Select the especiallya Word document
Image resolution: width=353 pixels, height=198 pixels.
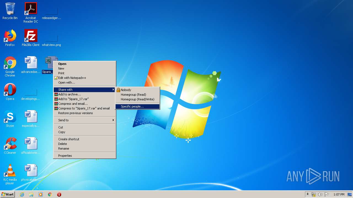[31, 119]
